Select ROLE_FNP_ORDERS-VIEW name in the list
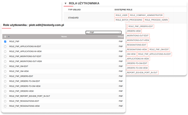188x115 pixels. coord(21,91)
